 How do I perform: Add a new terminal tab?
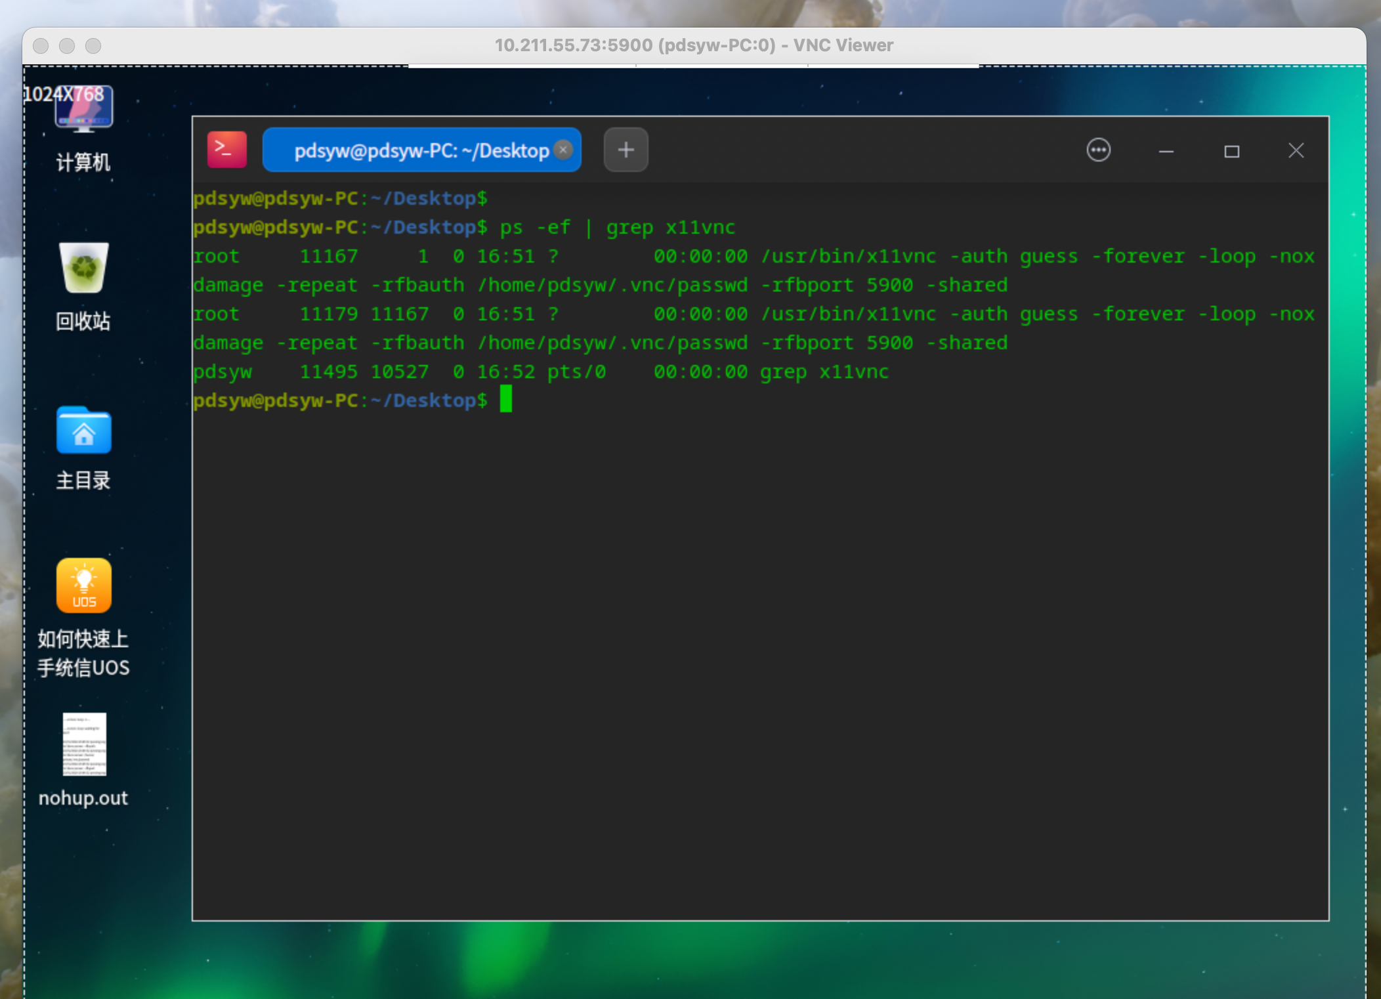pos(626,150)
